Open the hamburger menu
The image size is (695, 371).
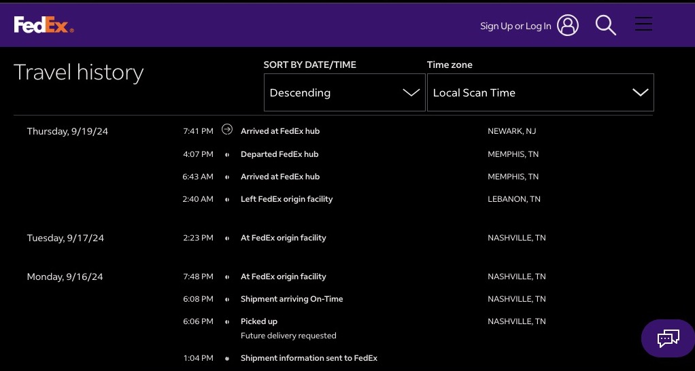click(x=643, y=24)
